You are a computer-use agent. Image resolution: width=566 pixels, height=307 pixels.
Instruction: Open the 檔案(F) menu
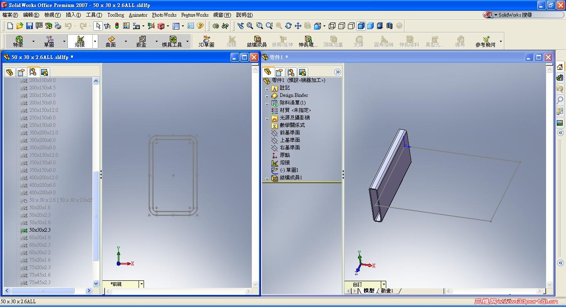coord(10,15)
